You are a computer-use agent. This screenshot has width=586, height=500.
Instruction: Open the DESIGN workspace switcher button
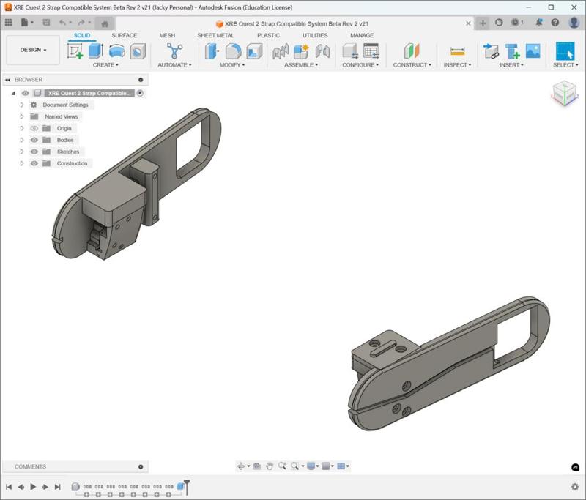click(33, 50)
